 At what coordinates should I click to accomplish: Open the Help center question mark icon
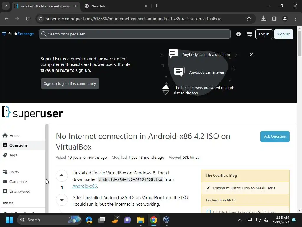[238, 34]
